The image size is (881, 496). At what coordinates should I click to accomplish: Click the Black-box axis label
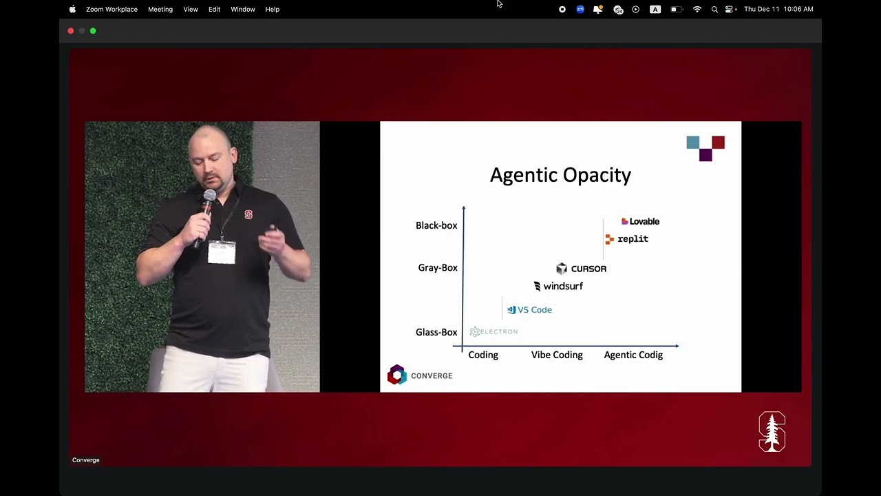[x=436, y=225]
